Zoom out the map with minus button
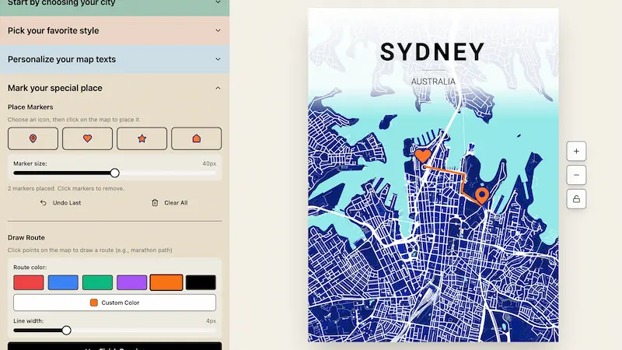The height and width of the screenshot is (350, 622). point(576,175)
